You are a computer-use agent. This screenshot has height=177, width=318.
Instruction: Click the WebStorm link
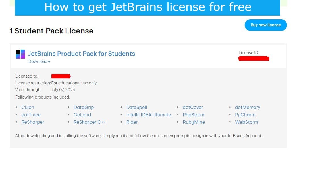pyautogui.click(x=246, y=122)
